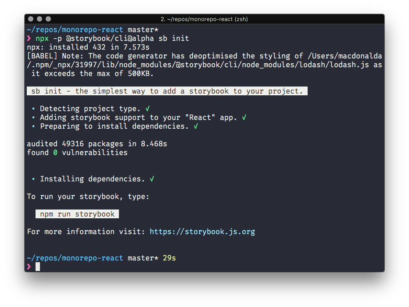Click 'Preparing to install dependencies.' line
The width and height of the screenshot is (409, 307).
tap(114, 126)
